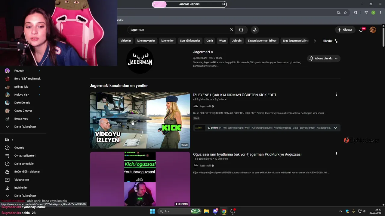
Task: Open Windows Start menu
Action: click(152, 211)
